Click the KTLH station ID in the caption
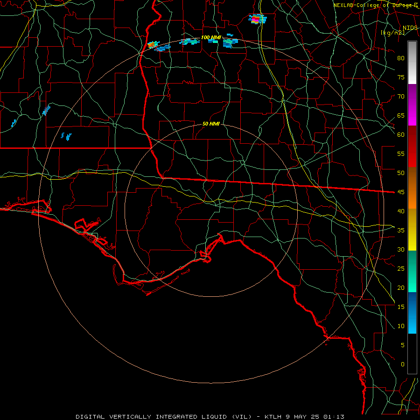The image size is (420, 420). tap(273, 417)
